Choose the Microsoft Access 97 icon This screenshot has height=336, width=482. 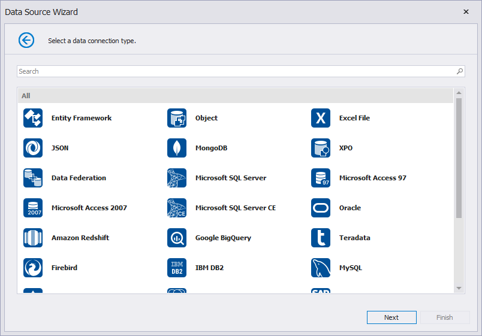[321, 178]
